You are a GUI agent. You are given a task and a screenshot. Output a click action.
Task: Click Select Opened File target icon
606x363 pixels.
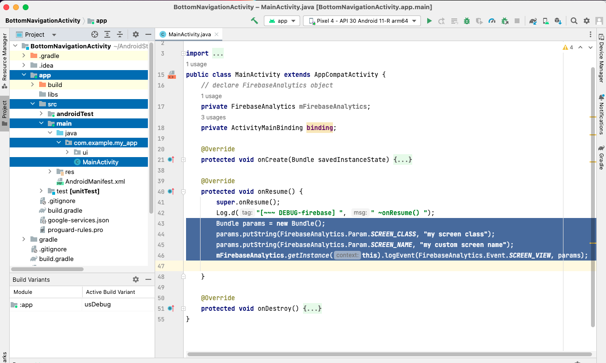[x=95, y=34]
